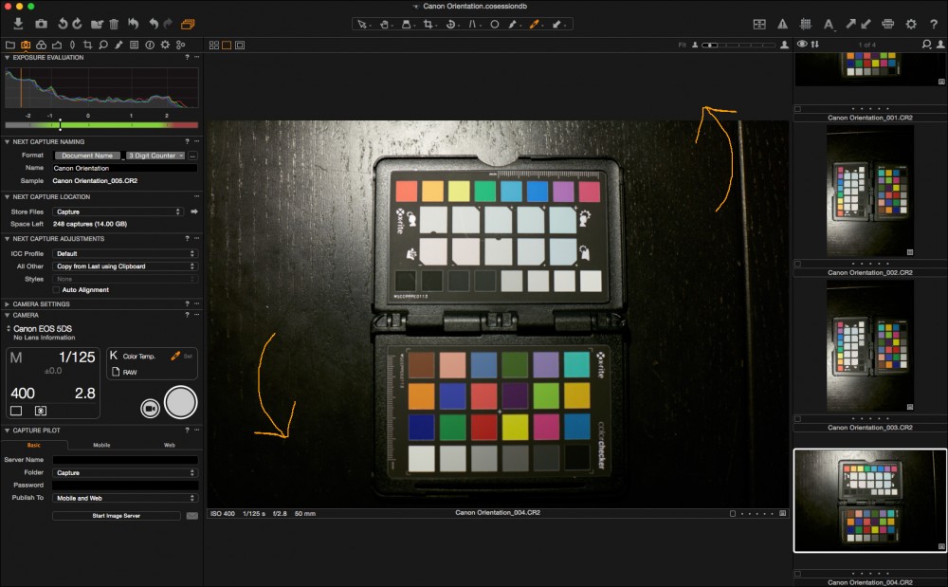Switch to Capture Pilot Mobile tab

[x=101, y=445]
